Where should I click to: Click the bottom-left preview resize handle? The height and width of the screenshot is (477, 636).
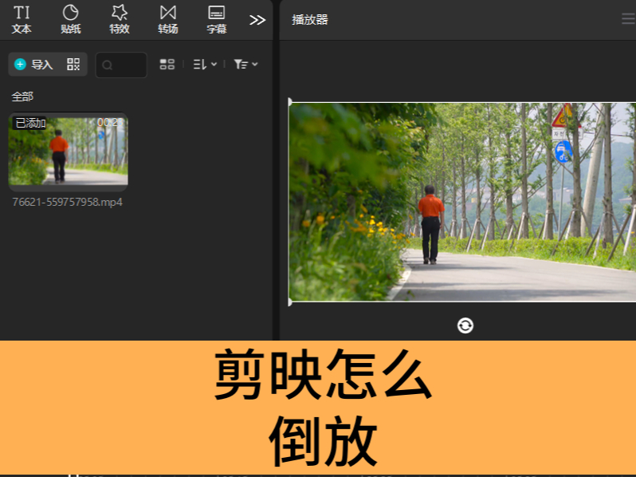tap(289, 302)
